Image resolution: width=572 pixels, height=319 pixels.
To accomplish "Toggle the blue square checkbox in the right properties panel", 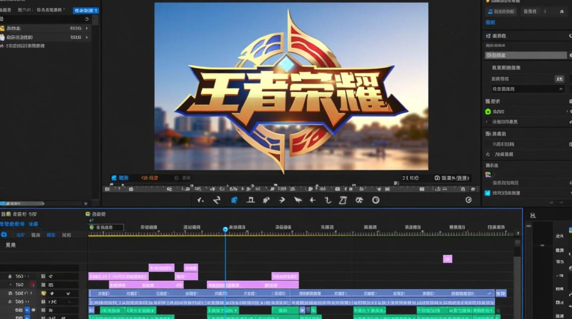I will click(488, 193).
